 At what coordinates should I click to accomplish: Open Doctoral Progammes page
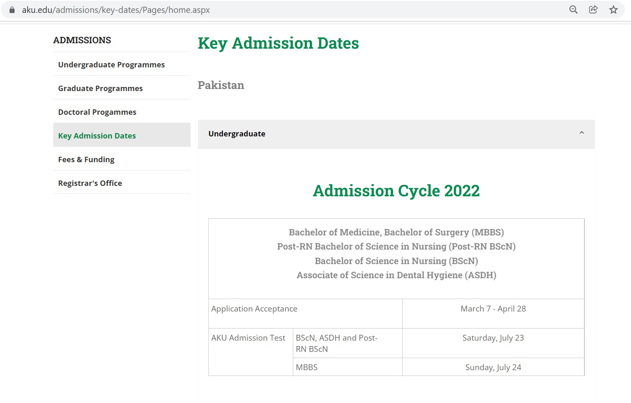coord(97,112)
